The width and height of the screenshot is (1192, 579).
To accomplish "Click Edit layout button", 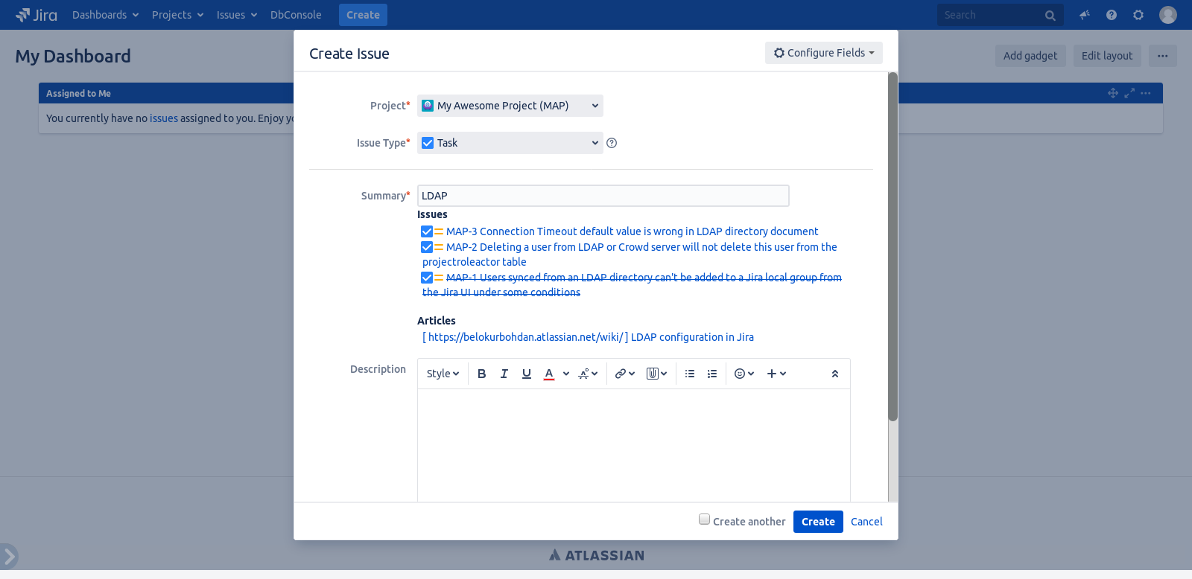I will click(1107, 56).
